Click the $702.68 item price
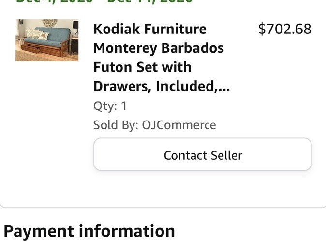Screen dimensions: 326x242 (x=284, y=29)
